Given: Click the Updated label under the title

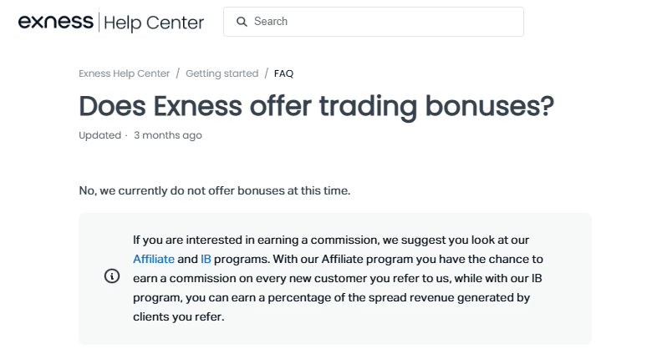Looking at the screenshot, I should click(x=99, y=135).
